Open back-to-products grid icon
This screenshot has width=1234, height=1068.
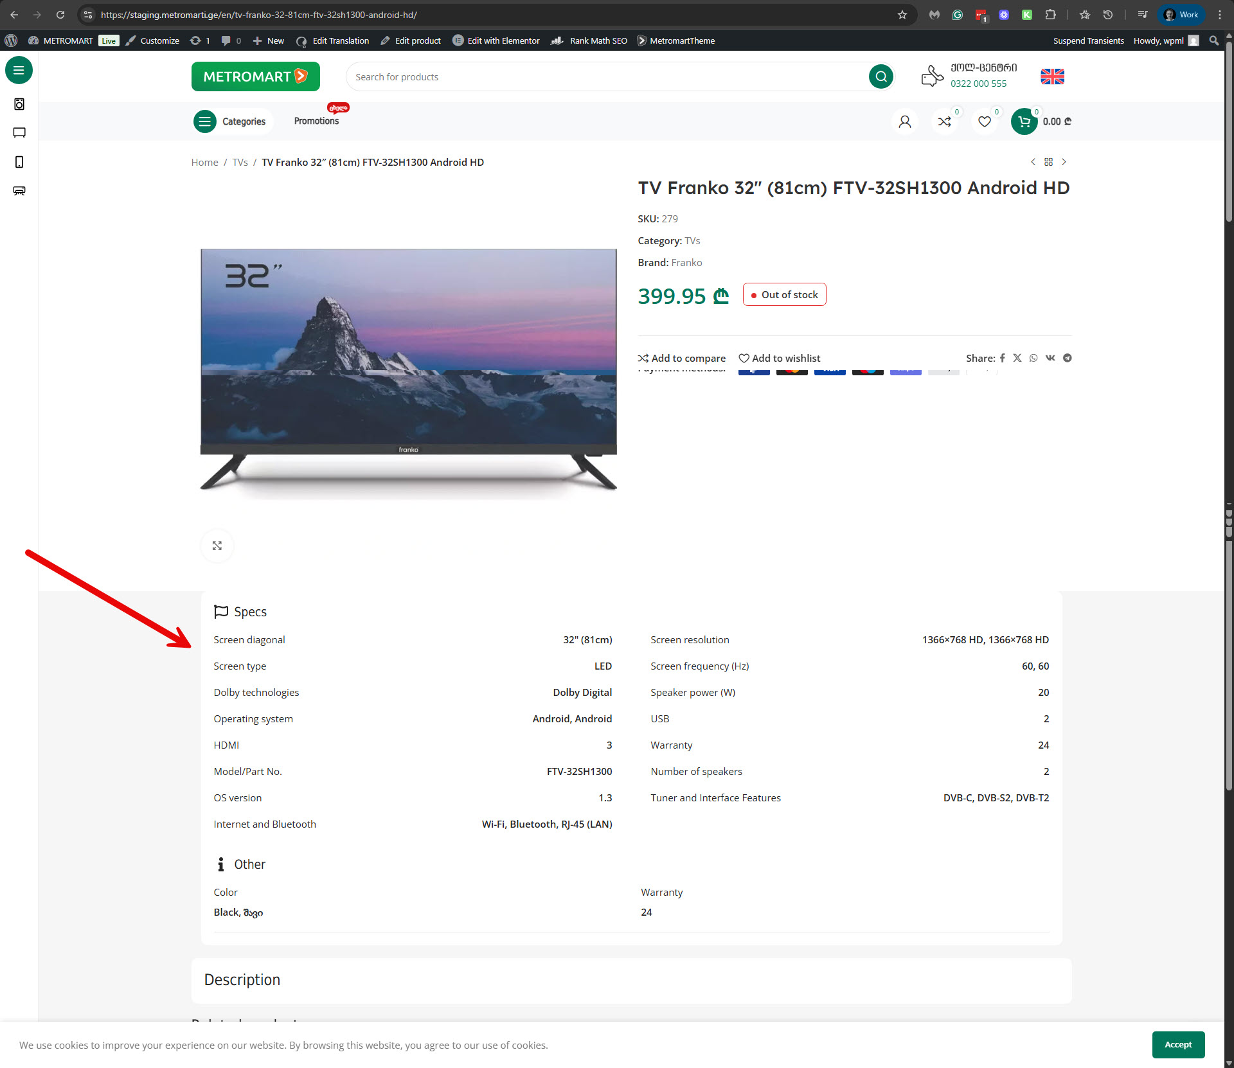(x=1048, y=162)
